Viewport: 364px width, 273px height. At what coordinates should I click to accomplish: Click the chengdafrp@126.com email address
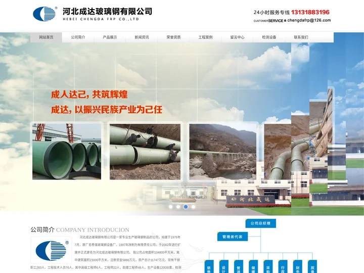coord(309,20)
